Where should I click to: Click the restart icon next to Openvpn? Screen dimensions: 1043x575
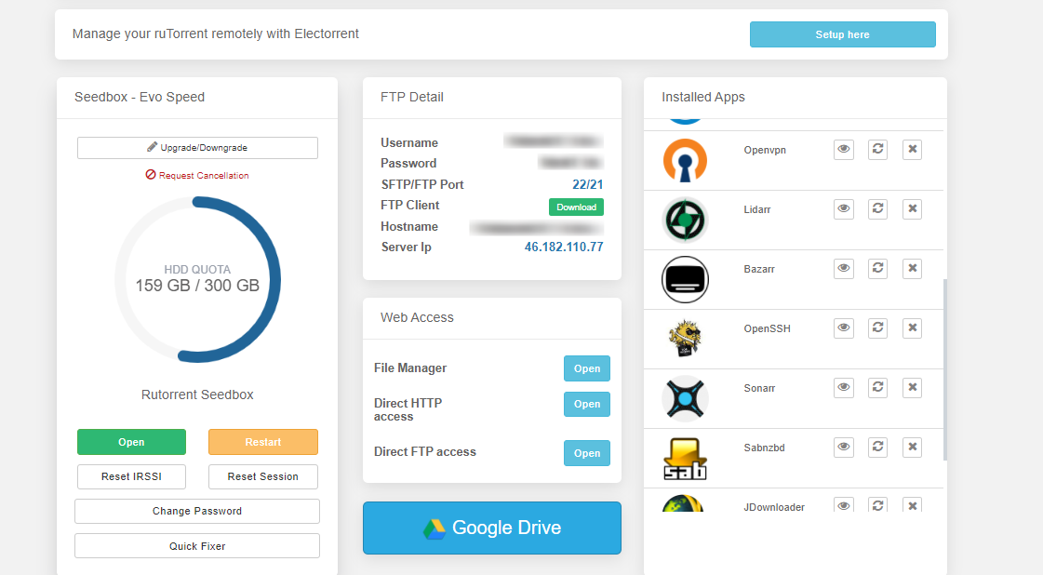coord(877,149)
